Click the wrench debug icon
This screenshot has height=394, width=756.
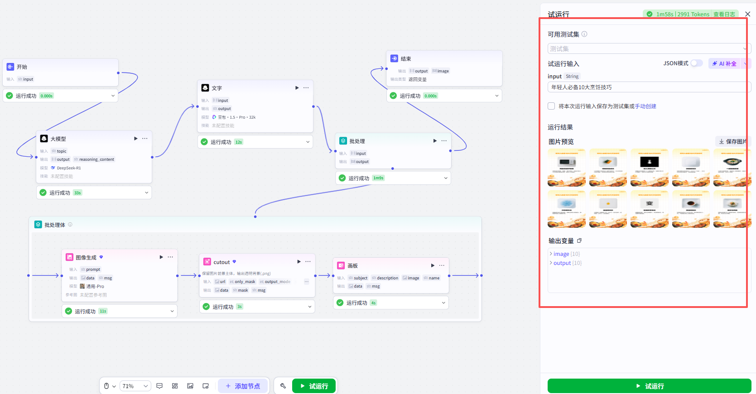point(283,386)
